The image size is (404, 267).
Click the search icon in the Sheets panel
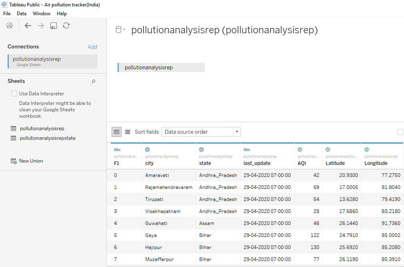tap(93, 81)
